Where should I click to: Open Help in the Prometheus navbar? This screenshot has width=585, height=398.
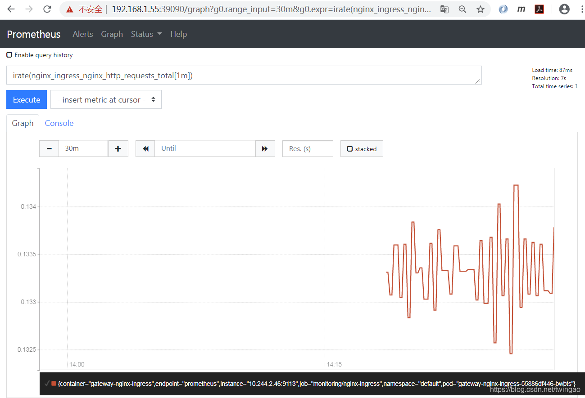(x=178, y=34)
